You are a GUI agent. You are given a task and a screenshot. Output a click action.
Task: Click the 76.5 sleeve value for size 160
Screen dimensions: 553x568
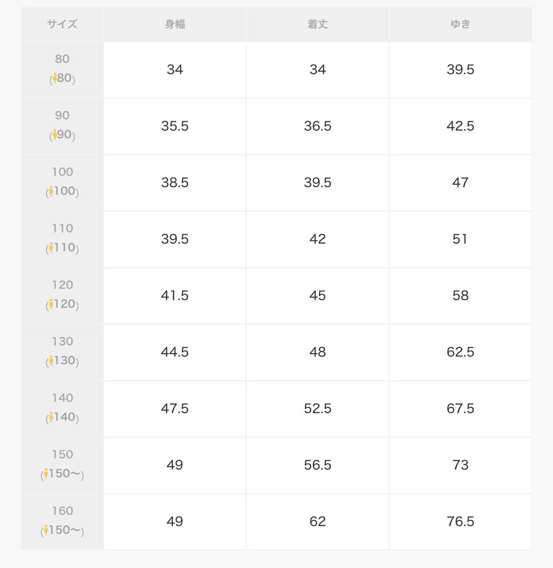(460, 521)
